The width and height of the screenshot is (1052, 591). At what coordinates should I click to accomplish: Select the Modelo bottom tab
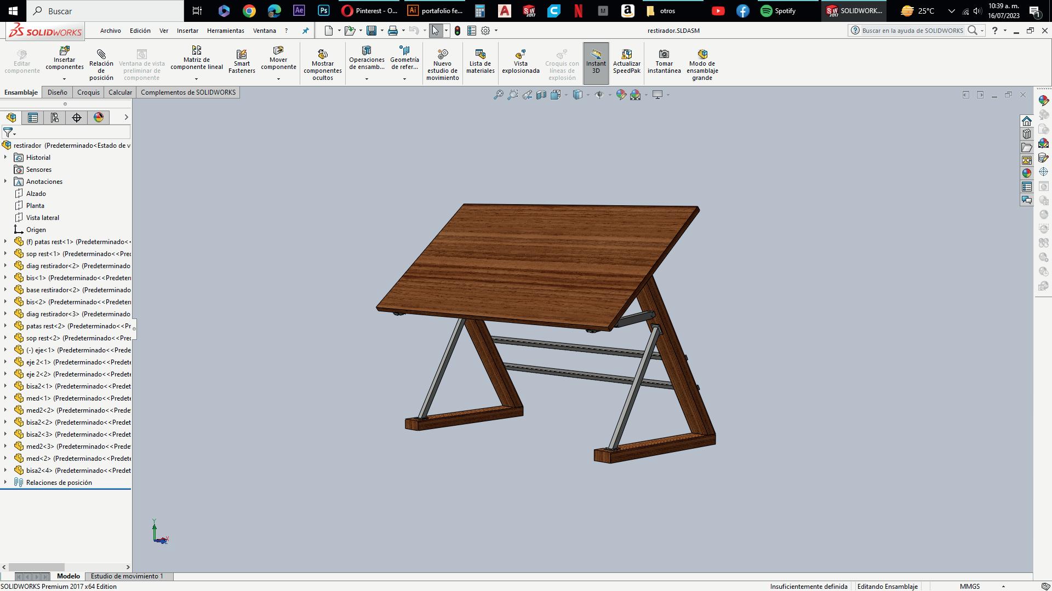[68, 576]
